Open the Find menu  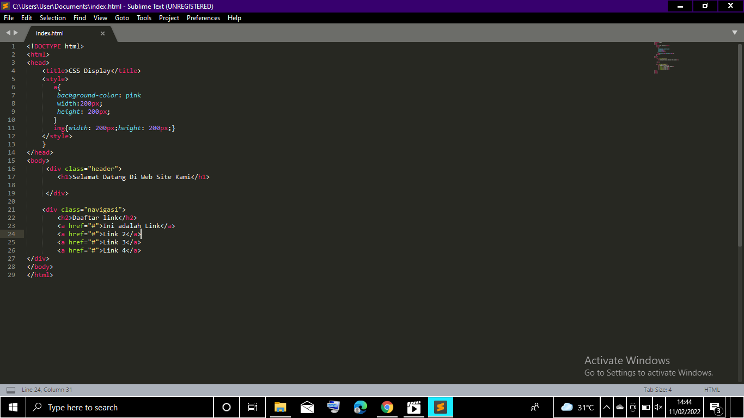pos(80,18)
